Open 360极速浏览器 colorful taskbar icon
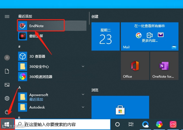 pos(159,124)
